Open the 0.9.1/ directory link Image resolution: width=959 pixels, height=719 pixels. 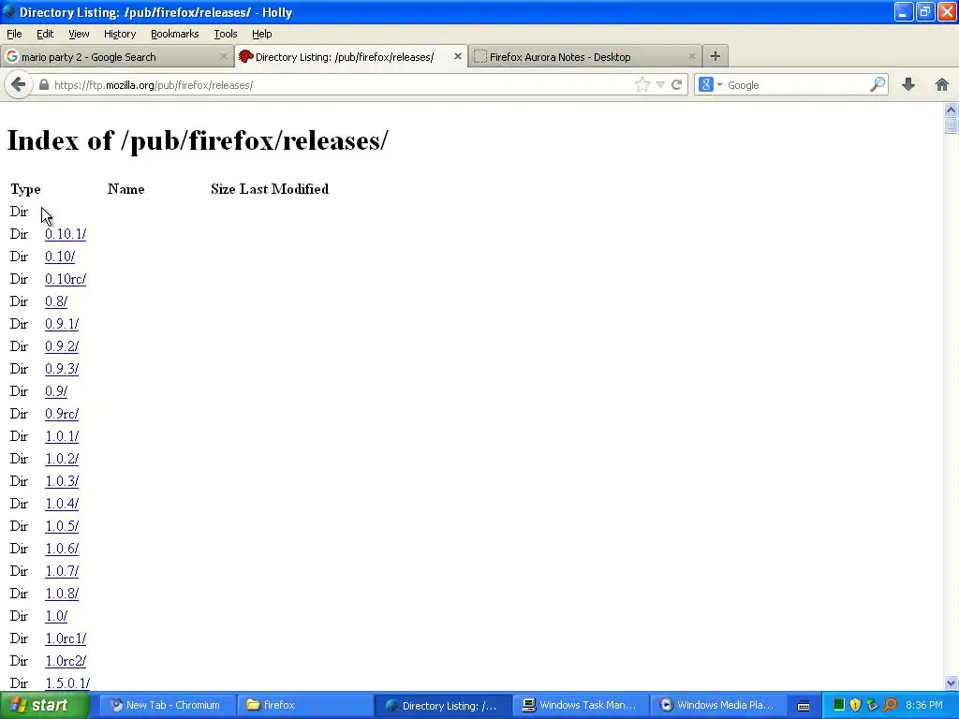62,324
